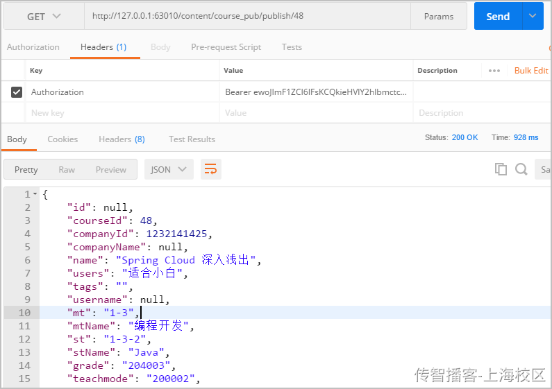Click the Bulk Edit link

(x=531, y=71)
